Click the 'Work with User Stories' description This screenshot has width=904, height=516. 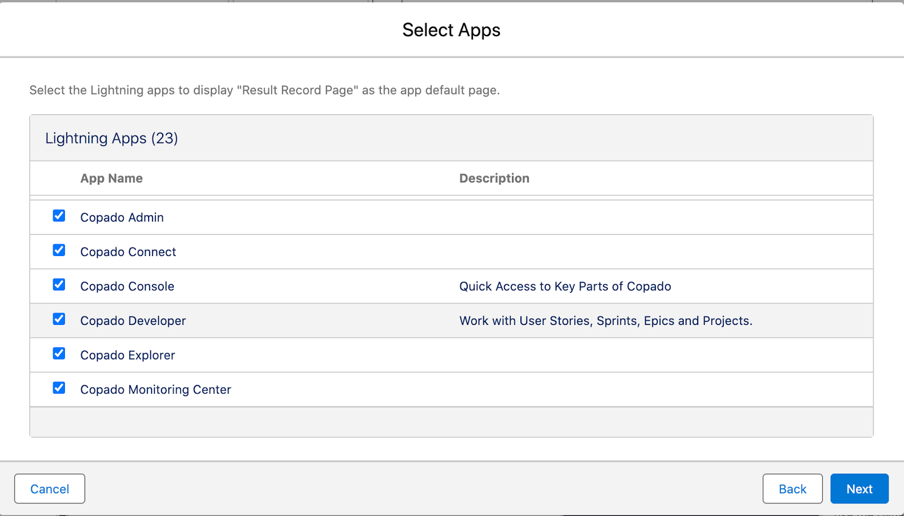point(606,321)
